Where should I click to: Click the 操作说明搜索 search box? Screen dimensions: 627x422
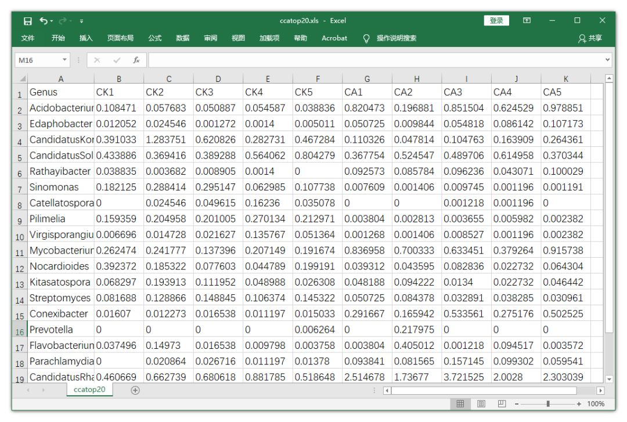point(397,38)
